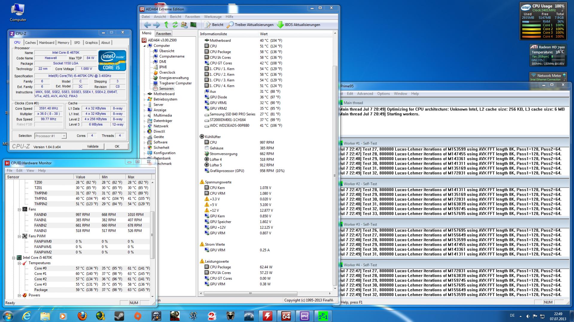Screen dimensions: 574x322
Task: Open the Windows Start menu
Action: pyautogui.click(x=8, y=316)
